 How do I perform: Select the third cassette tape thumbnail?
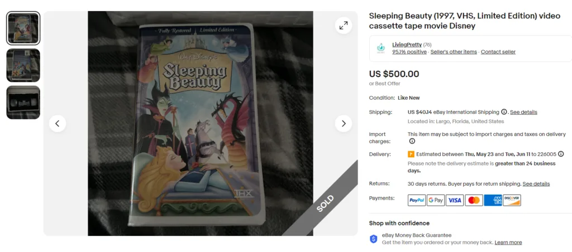pos(23,103)
